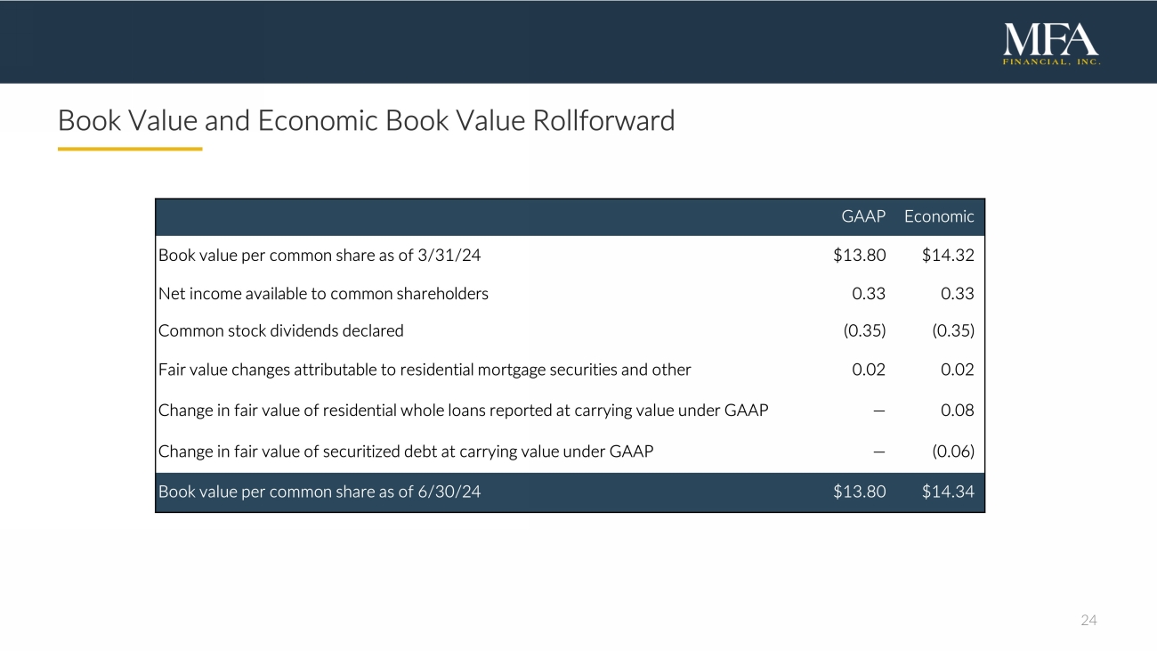The width and height of the screenshot is (1157, 651).
Task: Click Economic dividends declared (0.35) value
Action: 952,330
